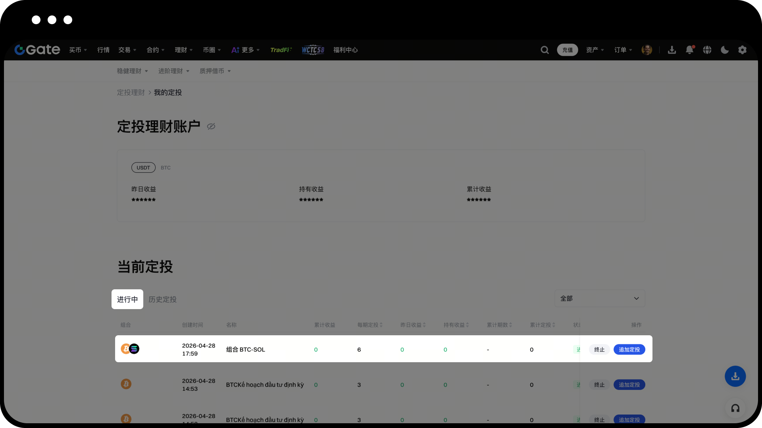The image size is (762, 428).
Task: Click the BTCKế hoạch plan name at 14:53
Action: (x=265, y=385)
